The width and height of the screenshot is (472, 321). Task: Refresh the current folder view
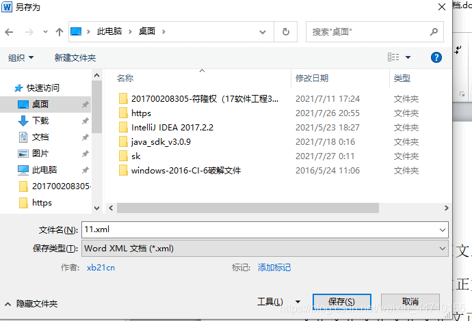pos(286,31)
